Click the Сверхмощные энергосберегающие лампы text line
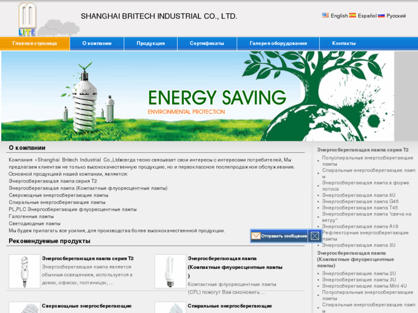The width and height of the screenshot is (418, 313). [59, 195]
